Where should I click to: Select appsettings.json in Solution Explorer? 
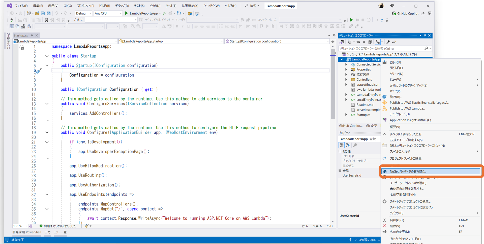pos(368,85)
